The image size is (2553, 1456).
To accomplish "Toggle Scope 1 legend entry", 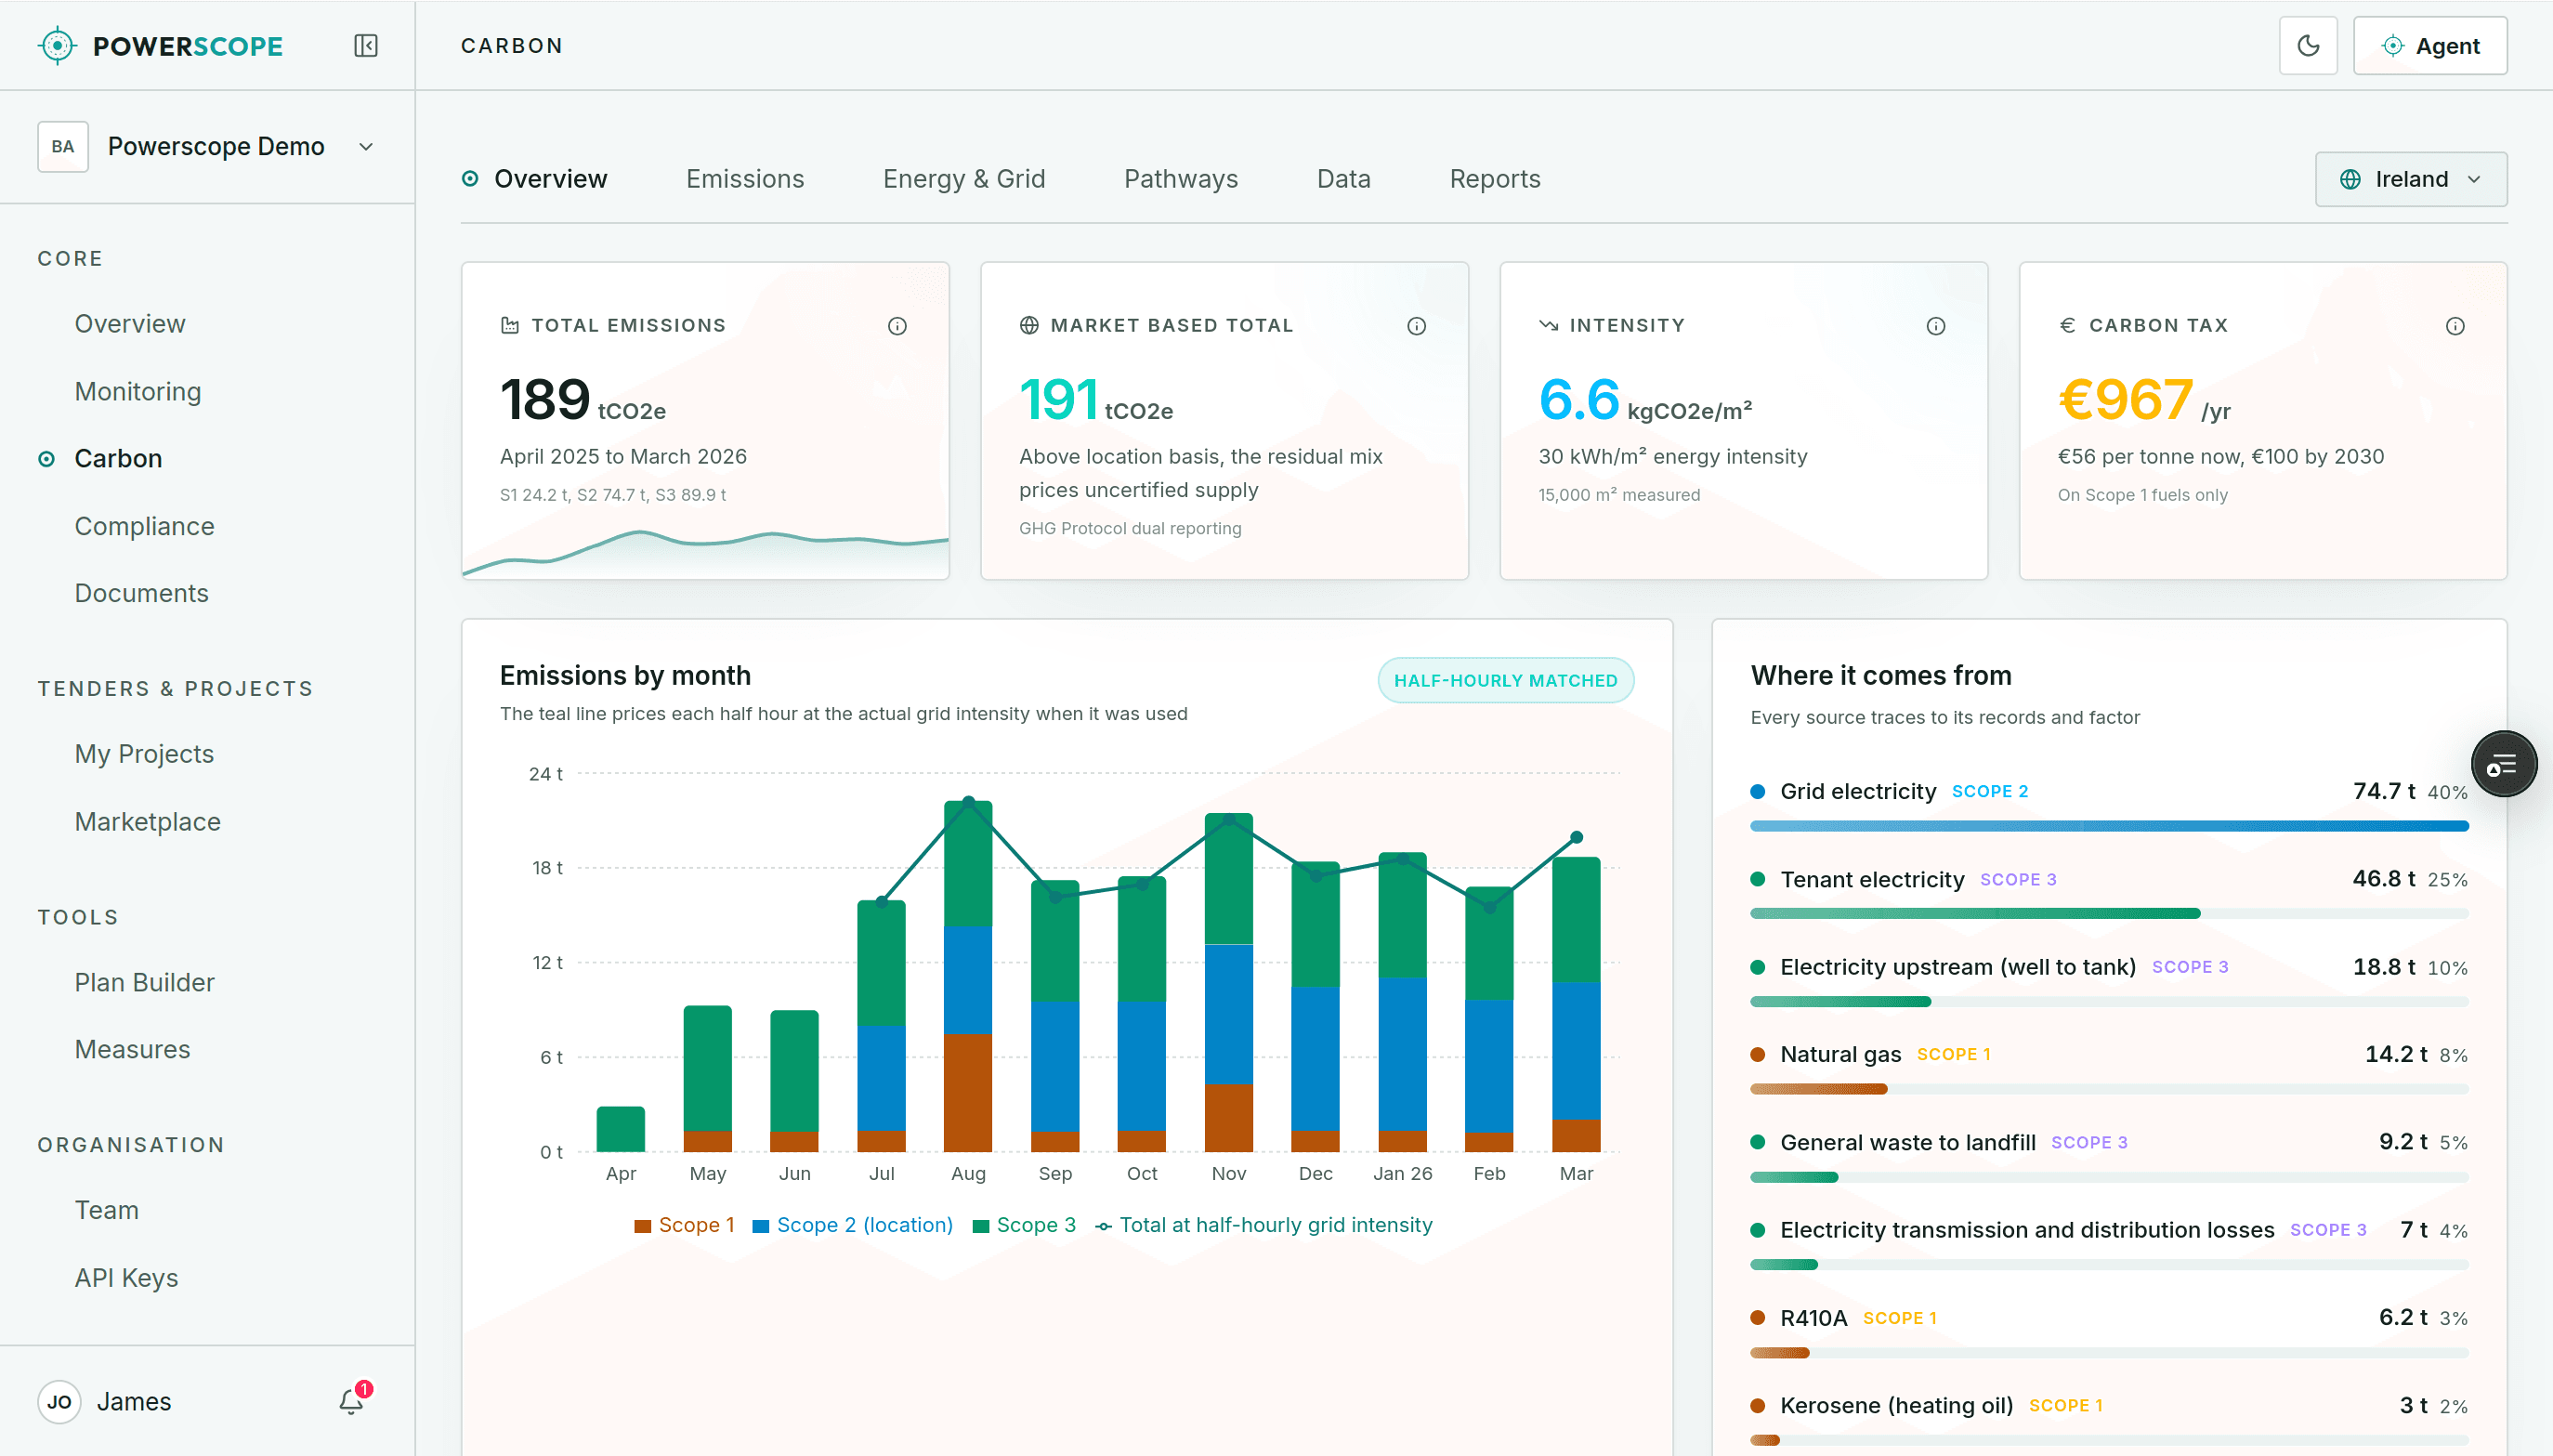I will tap(685, 1225).
